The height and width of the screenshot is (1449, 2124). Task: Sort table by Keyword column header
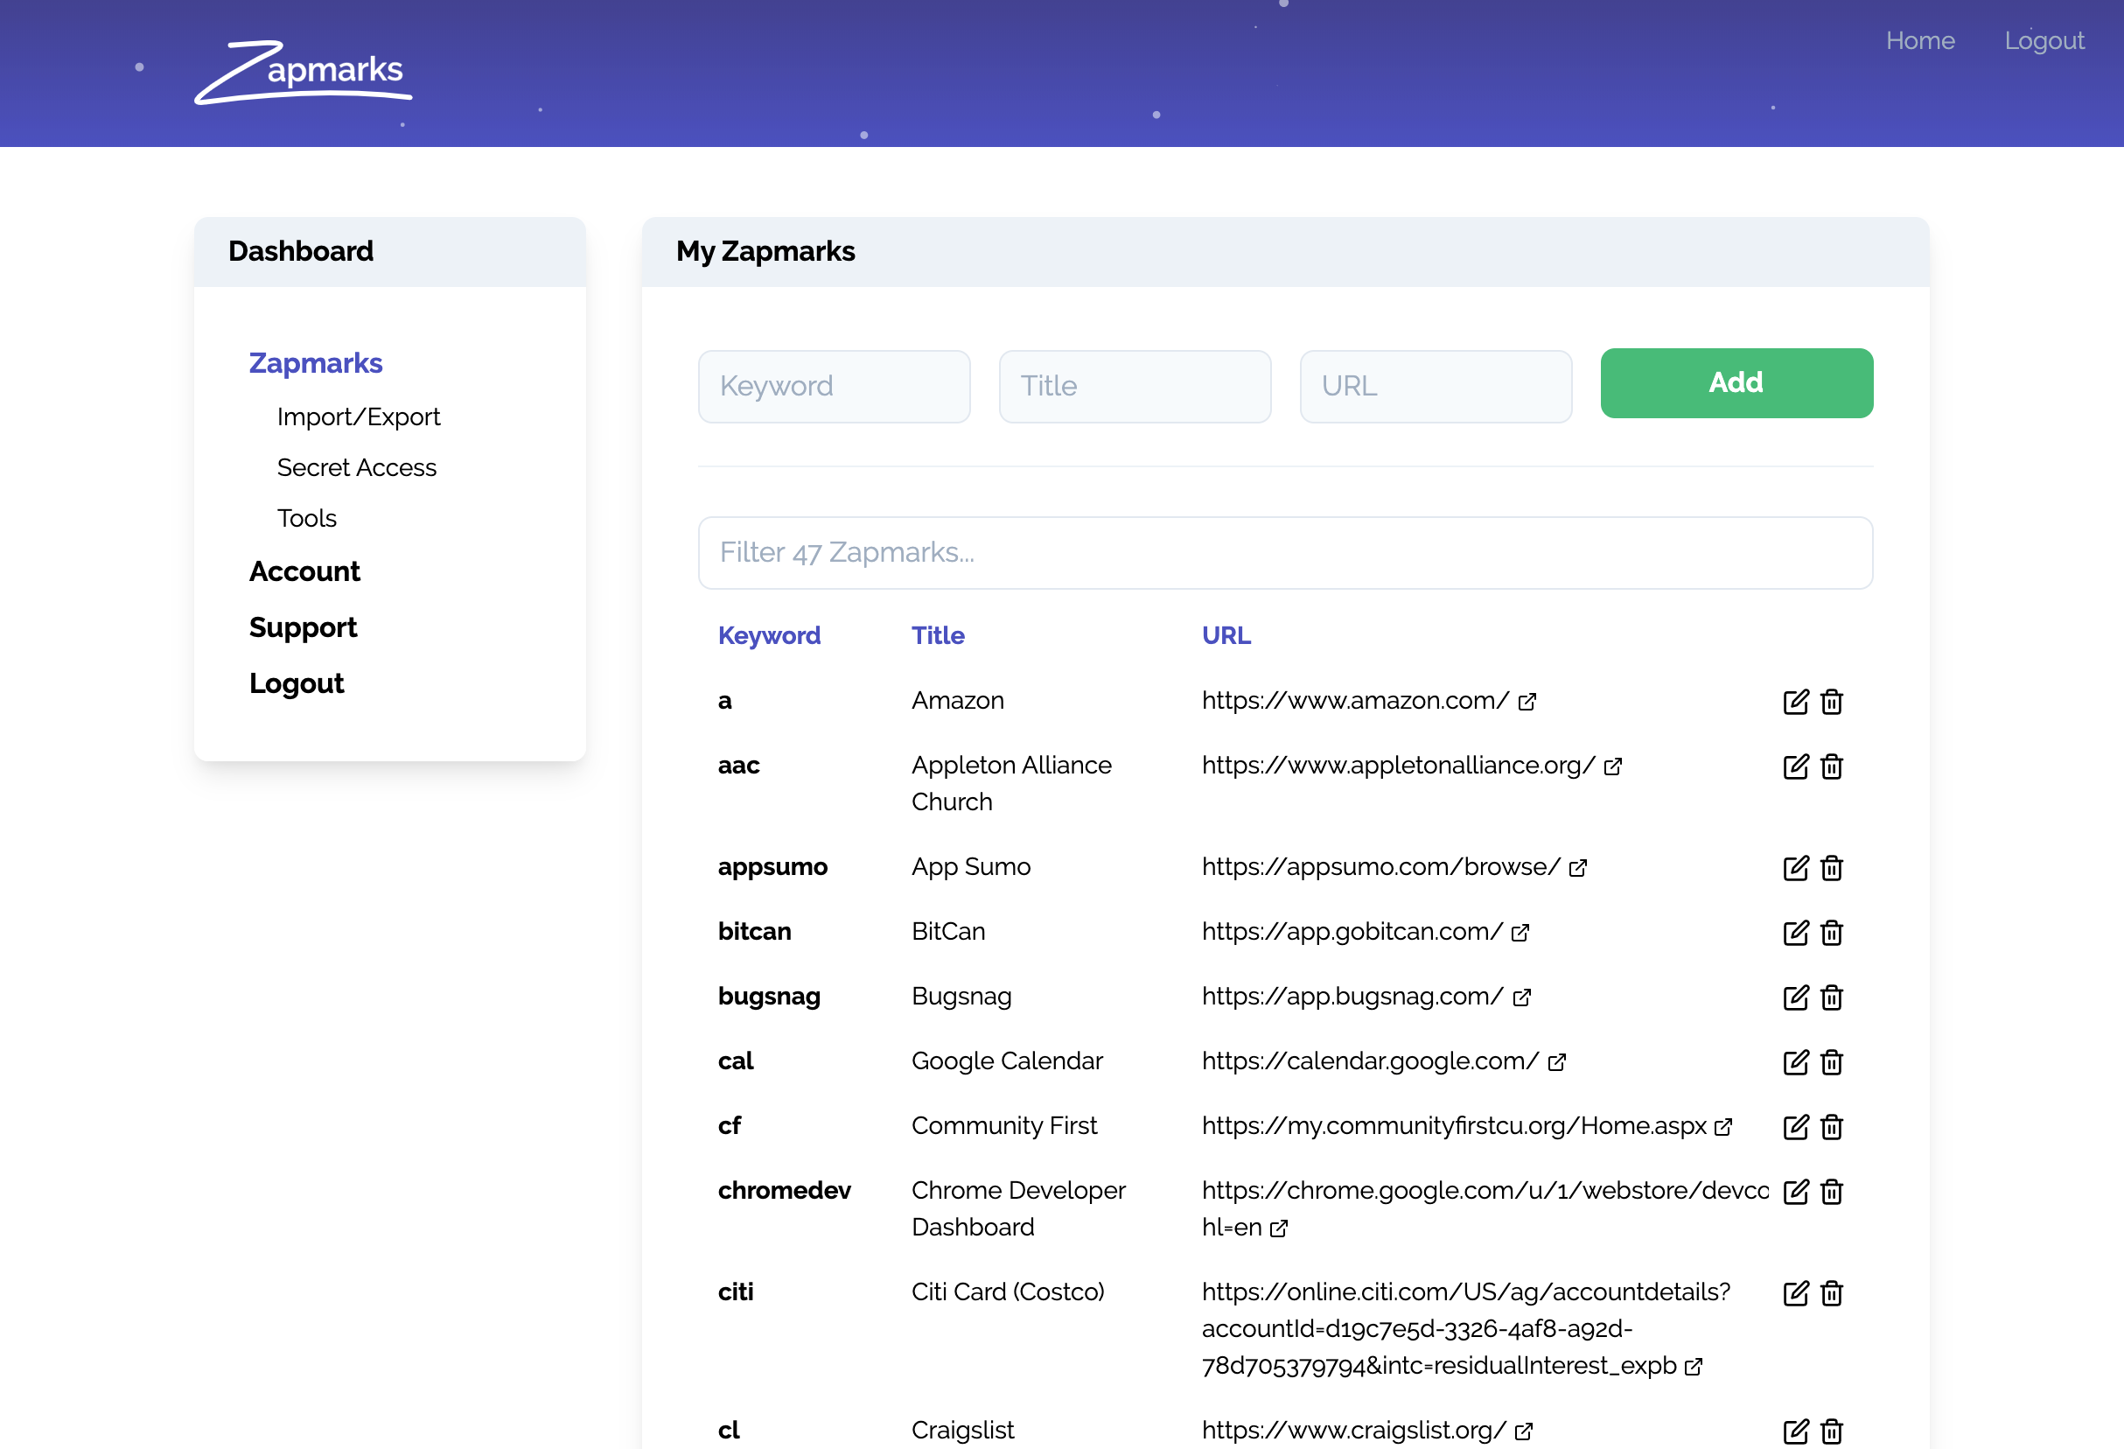tap(769, 635)
